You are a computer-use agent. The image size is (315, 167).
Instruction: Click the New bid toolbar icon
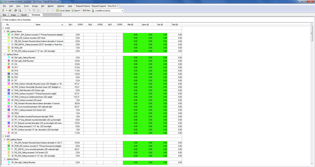(x=3, y=10)
